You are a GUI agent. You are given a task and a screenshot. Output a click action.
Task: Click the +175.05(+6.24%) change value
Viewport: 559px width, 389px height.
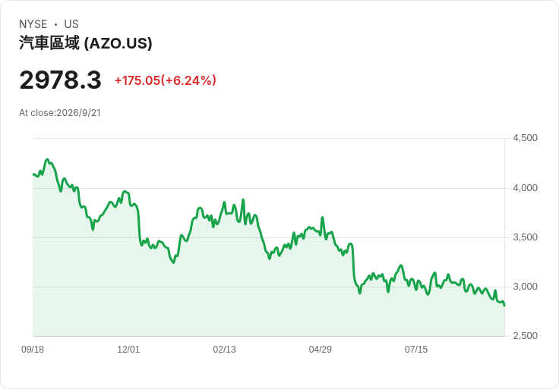tap(166, 80)
